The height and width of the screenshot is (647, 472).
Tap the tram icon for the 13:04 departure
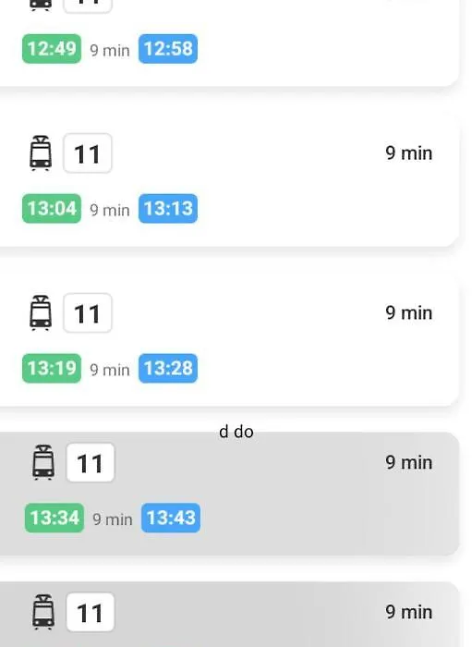point(41,153)
